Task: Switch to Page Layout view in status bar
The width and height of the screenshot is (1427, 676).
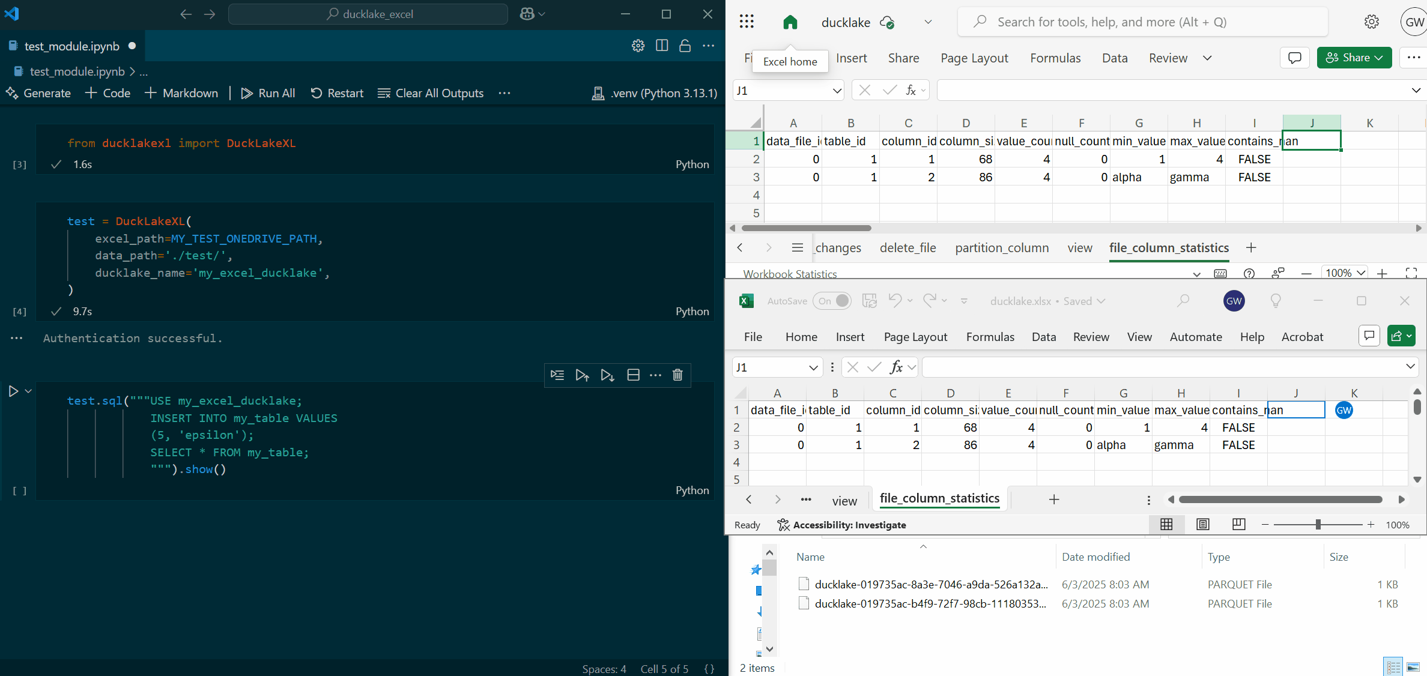Action: tap(1202, 525)
